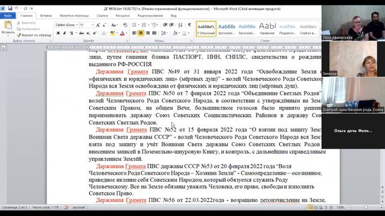
Task: Click the Undo icon in quick access toolbar
Action: pyautogui.click(x=16, y=8)
